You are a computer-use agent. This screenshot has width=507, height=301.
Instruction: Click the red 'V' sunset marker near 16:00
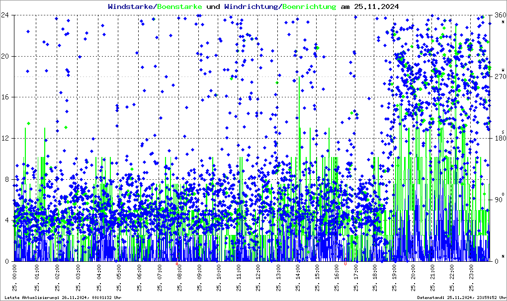pyautogui.click(x=345, y=264)
